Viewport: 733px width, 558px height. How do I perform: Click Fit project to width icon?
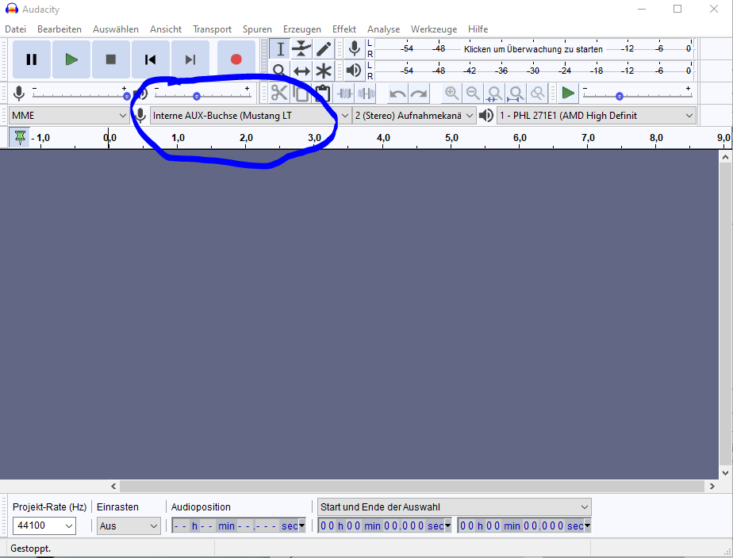coord(516,94)
